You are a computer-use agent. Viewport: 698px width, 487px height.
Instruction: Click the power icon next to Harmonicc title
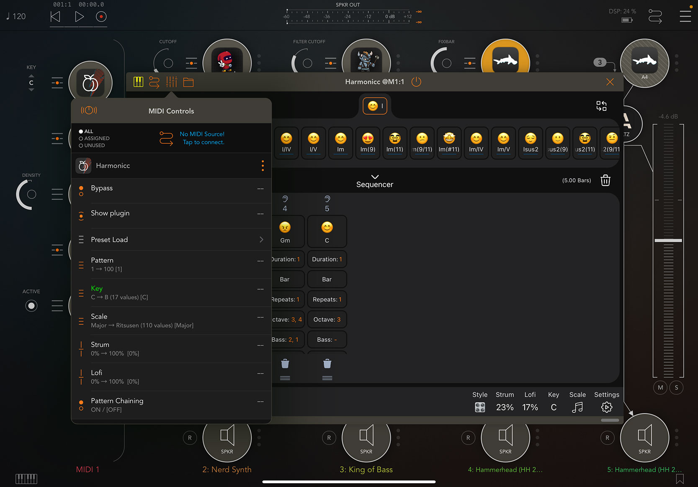[x=416, y=82]
